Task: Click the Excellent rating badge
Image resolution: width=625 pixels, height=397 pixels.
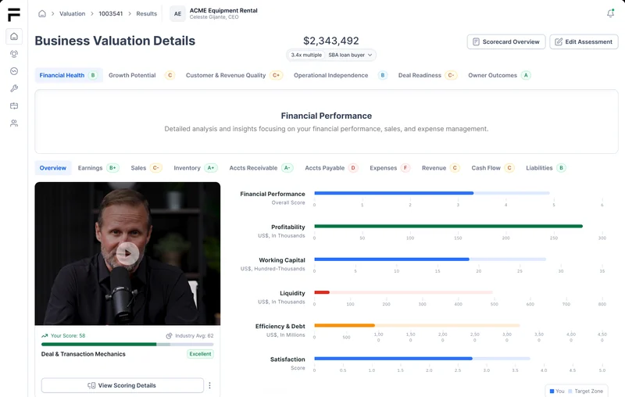Action: pyautogui.click(x=200, y=354)
